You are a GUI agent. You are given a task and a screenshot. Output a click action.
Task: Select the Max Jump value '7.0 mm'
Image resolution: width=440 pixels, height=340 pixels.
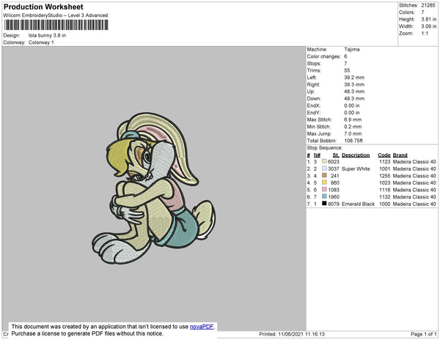(353, 133)
